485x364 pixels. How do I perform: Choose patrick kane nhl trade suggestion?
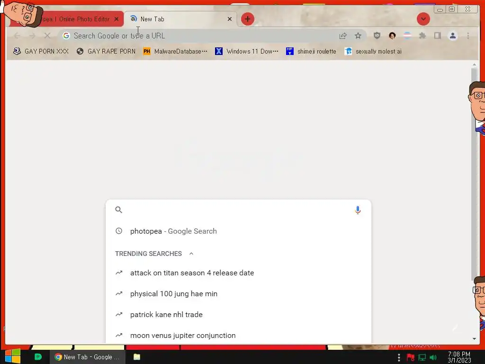tap(238, 315)
